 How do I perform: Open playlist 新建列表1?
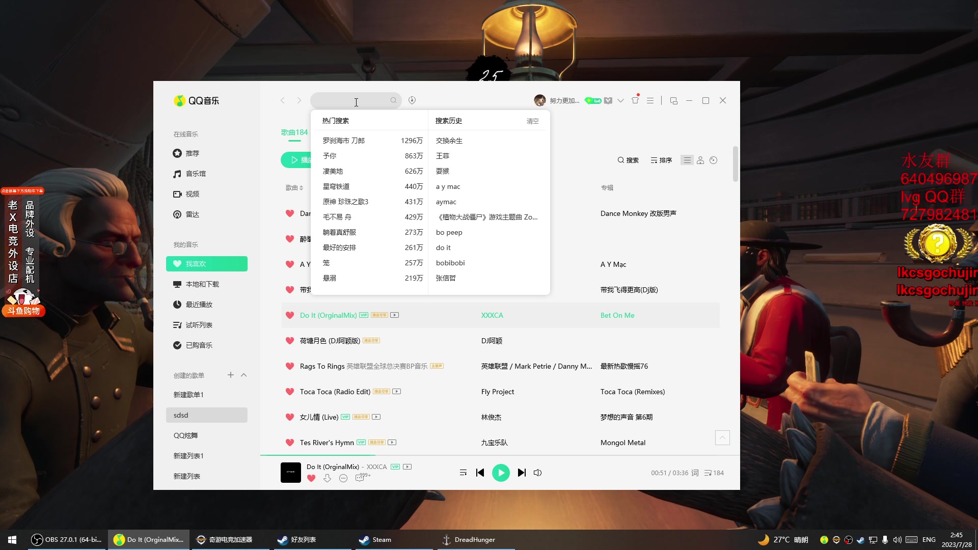point(207,456)
